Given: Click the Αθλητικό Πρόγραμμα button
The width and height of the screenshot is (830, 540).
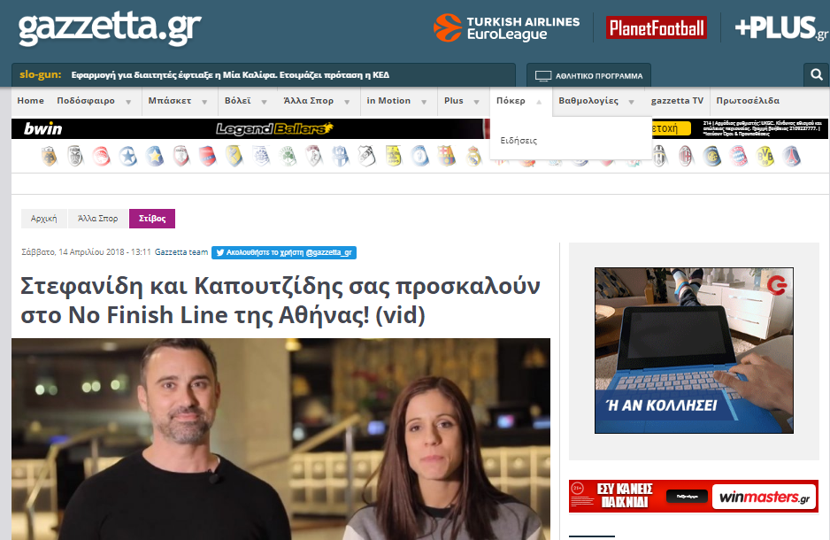Looking at the screenshot, I should tap(588, 76).
